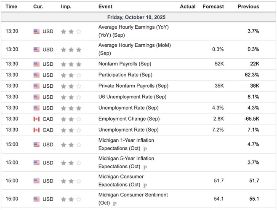Click the US flag in the U6 Unemployment Rate row

(37, 97)
